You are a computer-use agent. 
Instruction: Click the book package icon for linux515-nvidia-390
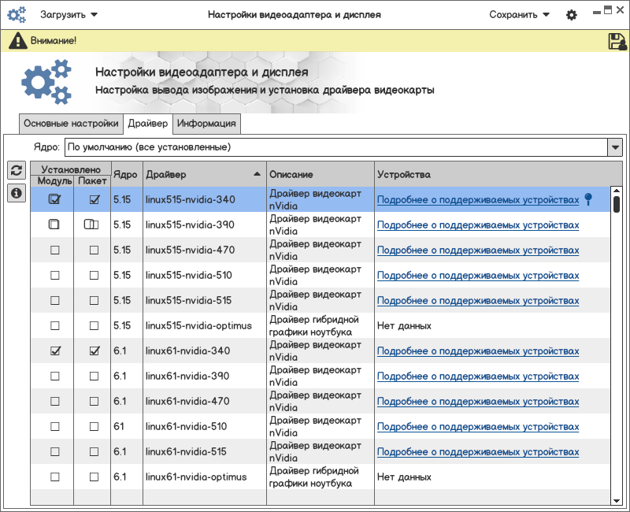coord(93,225)
